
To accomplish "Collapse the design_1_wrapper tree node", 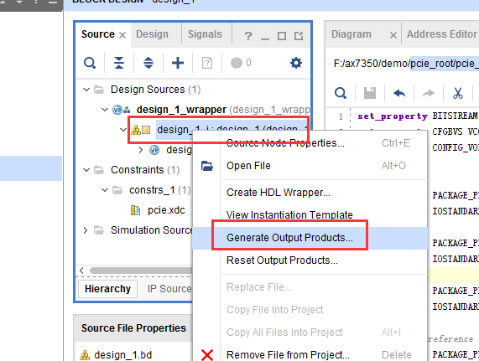I will 105,110.
